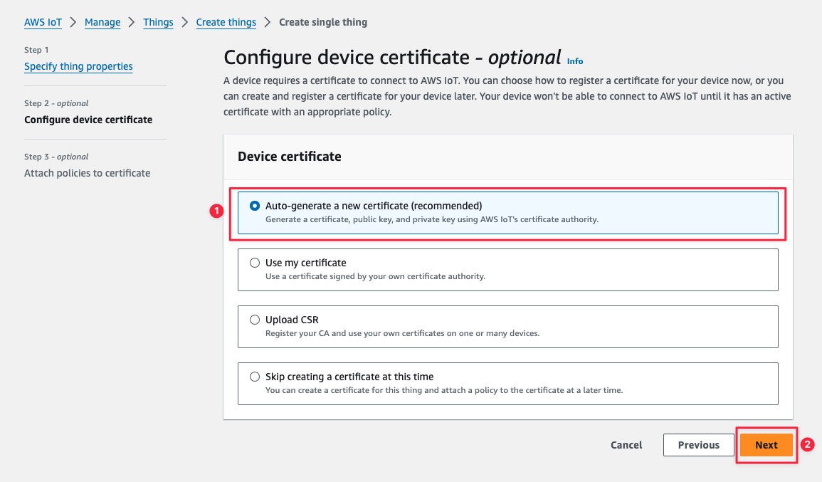Viewport: 822px width, 482px height.
Task: Click the Create things breadcrumb link
Action: pos(226,22)
